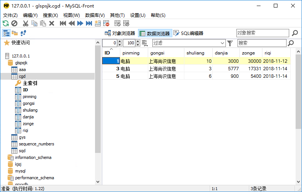Click the filter funnel icon
Image resolution: width=302 pixels, height=192 pixels.
point(230,43)
